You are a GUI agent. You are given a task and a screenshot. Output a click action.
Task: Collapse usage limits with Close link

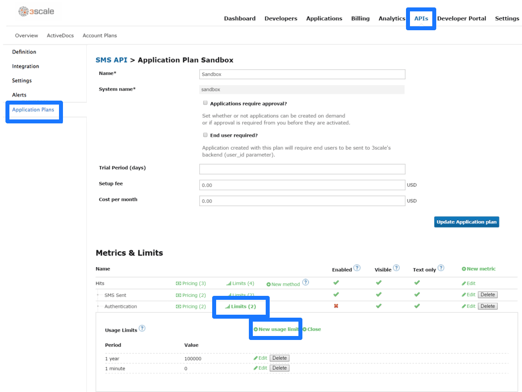(x=312, y=329)
